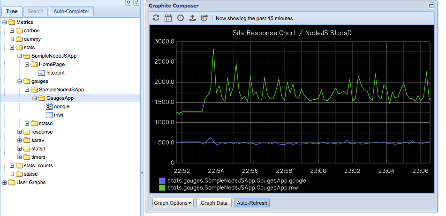This screenshot has height=216, width=446.
Task: Open the calendar date range picker icon
Action: (168, 18)
